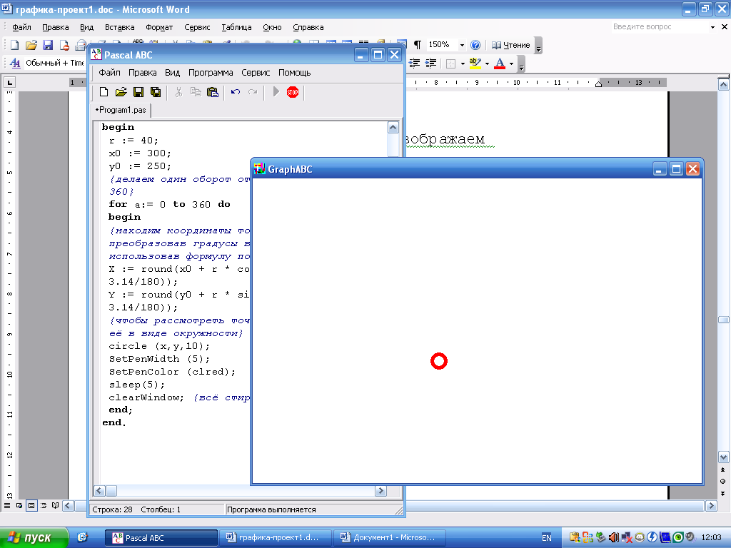Copy icon in Pascal ABC toolbar
The image size is (731, 548).
196,92
